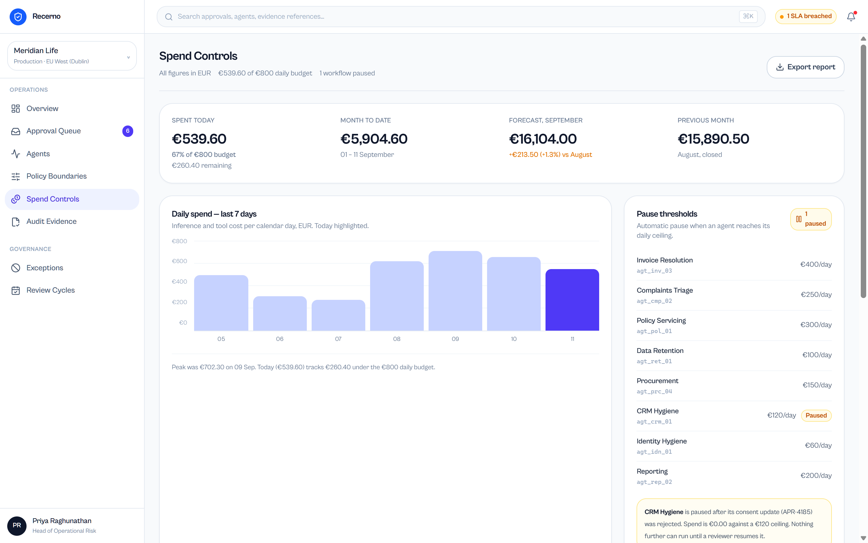Click the €100/day Data Retention value
The image size is (868, 543).
coord(817,355)
